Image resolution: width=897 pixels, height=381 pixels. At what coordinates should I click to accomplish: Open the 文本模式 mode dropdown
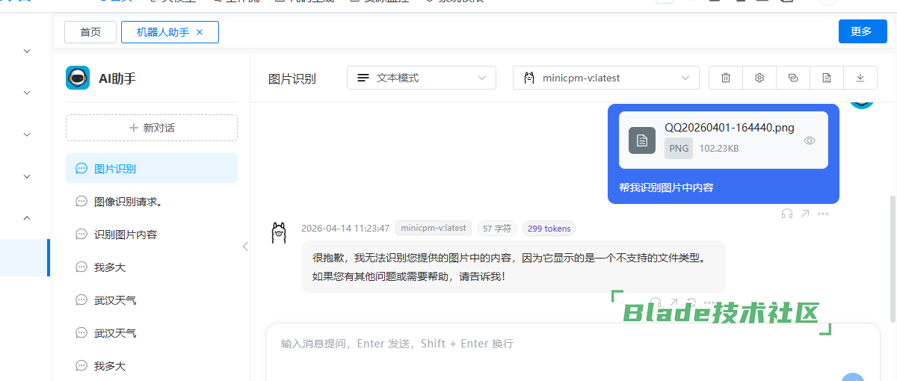422,78
